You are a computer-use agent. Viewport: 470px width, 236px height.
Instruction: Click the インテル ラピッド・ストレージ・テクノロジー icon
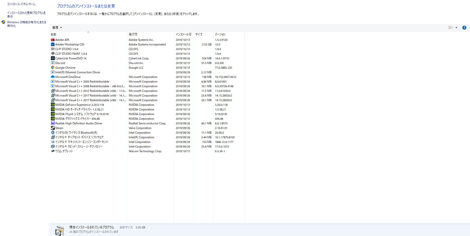pyautogui.click(x=53, y=146)
